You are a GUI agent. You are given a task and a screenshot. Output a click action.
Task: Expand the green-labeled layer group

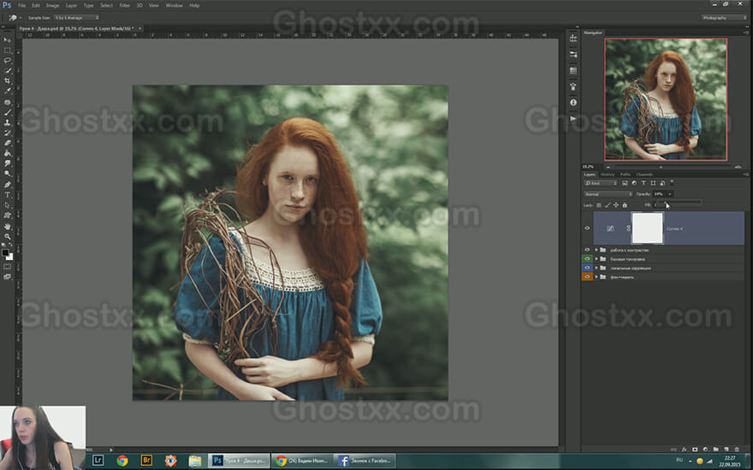(x=596, y=259)
